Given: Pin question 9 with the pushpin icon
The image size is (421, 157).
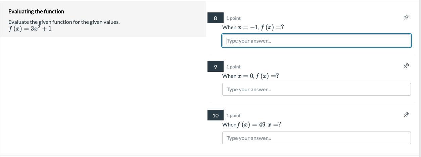Looking at the screenshot, I should click(x=406, y=66).
